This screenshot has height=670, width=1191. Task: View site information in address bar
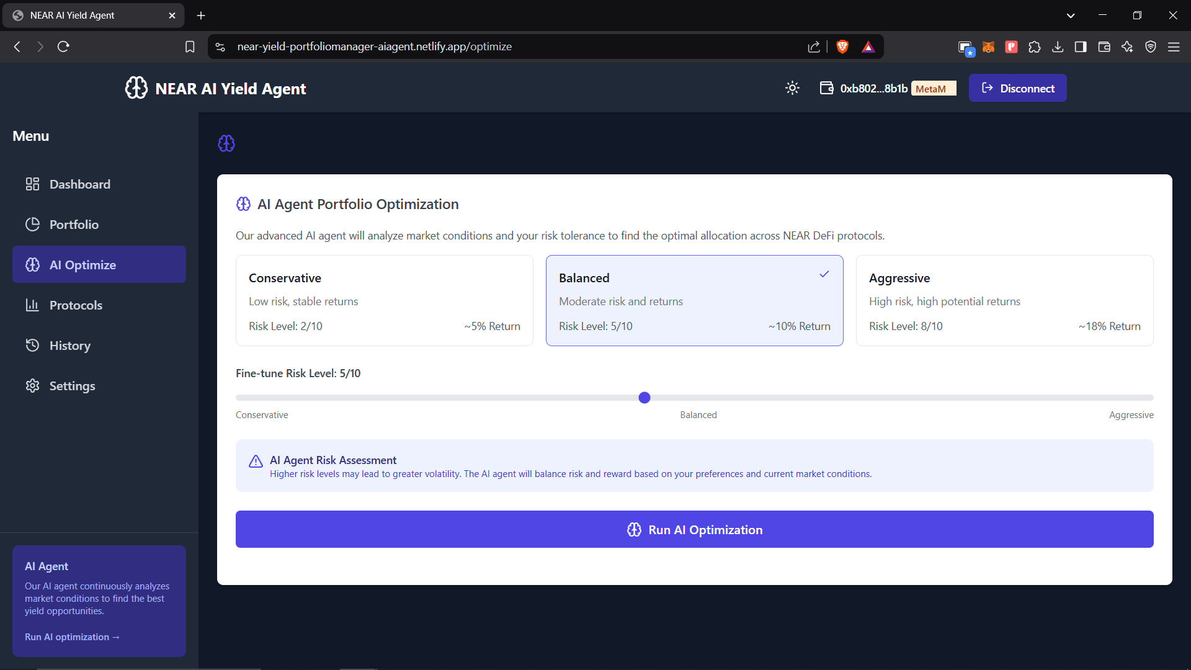[220, 47]
